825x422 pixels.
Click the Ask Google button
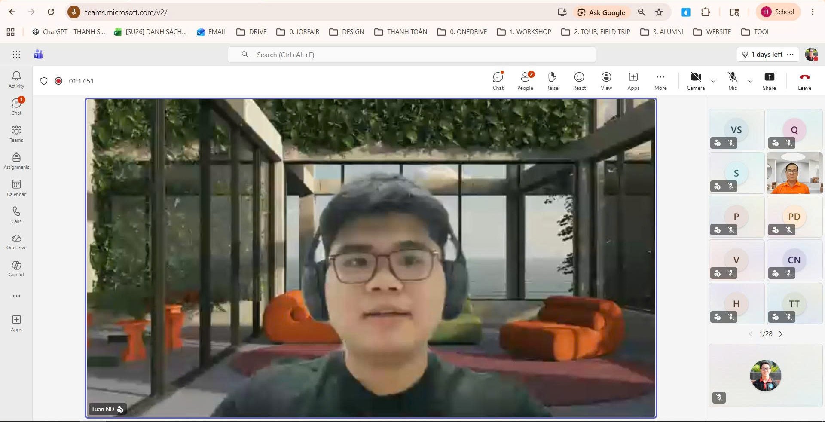tap(602, 12)
